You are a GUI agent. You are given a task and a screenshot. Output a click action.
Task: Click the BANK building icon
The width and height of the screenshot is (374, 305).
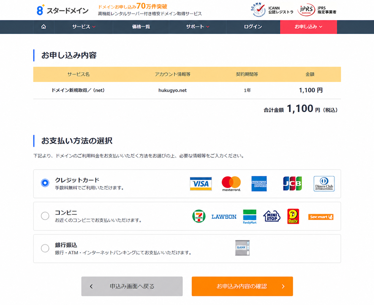(x=242, y=248)
